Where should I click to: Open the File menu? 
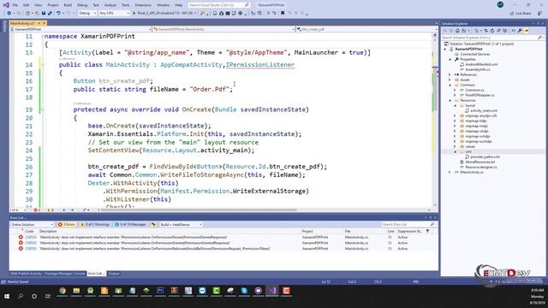point(15,5)
